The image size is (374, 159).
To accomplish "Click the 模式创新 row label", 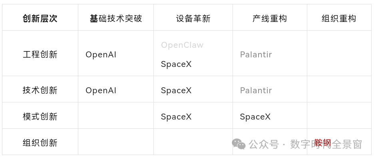I will point(40,117).
